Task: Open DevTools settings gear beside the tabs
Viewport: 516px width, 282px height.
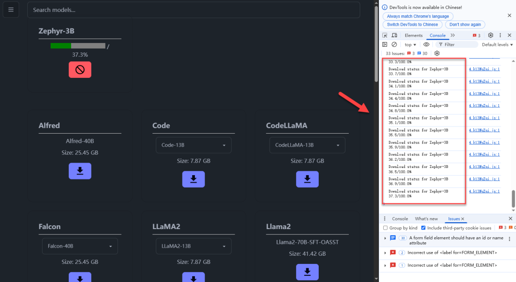Action: pyautogui.click(x=491, y=35)
